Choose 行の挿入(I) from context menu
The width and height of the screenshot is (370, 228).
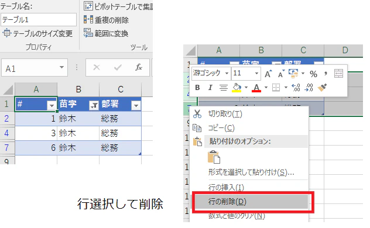pyautogui.click(x=249, y=188)
